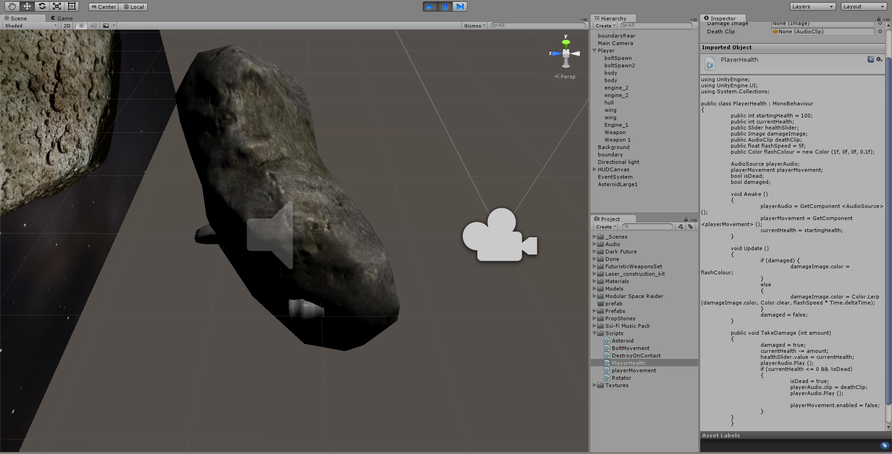Open Hierarchy panel options menu
Viewport: 892px width, 454px height.
coord(694,19)
